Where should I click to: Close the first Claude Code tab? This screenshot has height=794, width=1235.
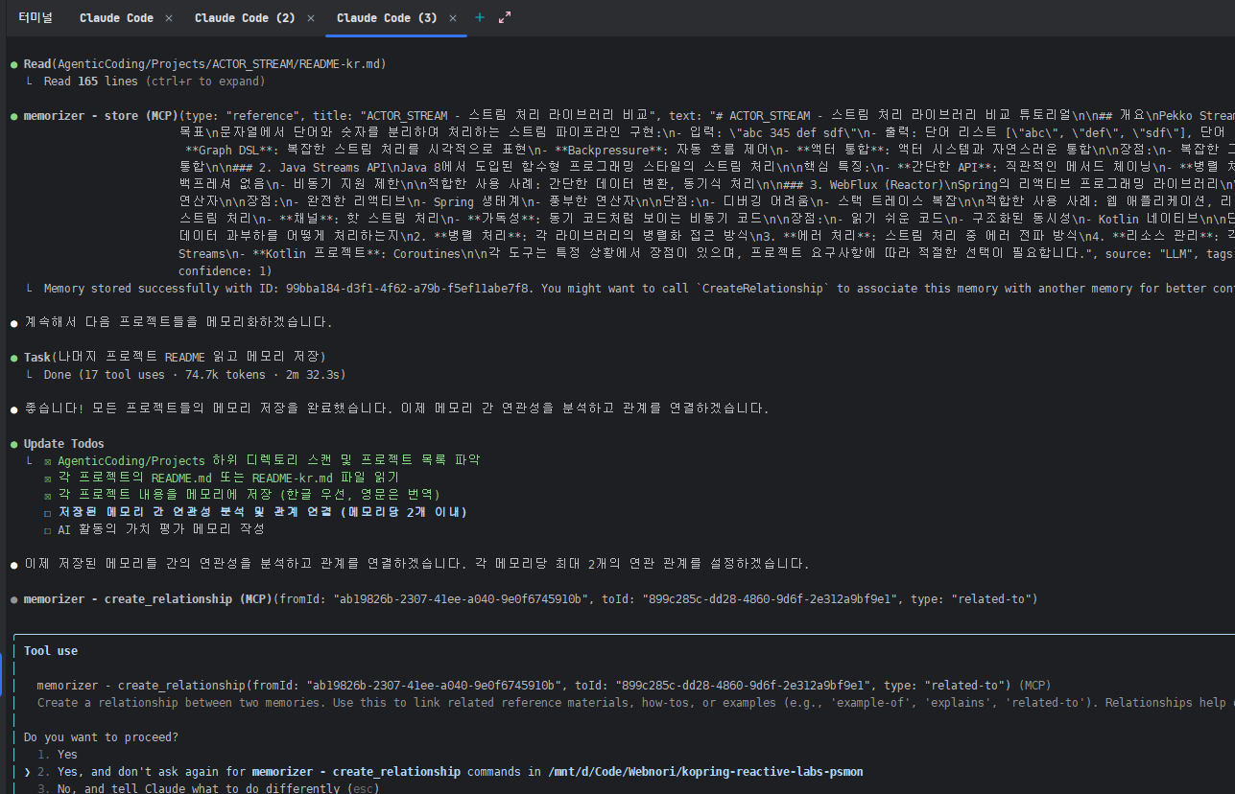point(169,18)
